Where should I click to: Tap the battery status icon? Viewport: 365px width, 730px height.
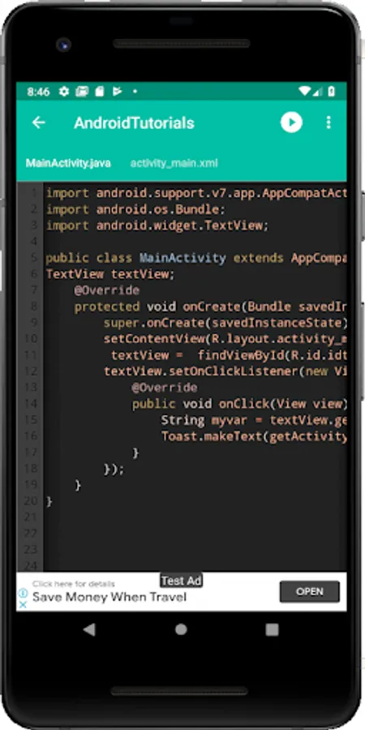pos(332,91)
